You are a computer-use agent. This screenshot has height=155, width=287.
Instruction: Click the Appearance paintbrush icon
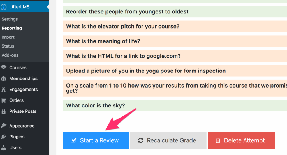(3, 126)
